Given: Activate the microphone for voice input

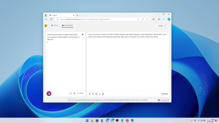Looking at the screenshot, I should click(x=74, y=93).
